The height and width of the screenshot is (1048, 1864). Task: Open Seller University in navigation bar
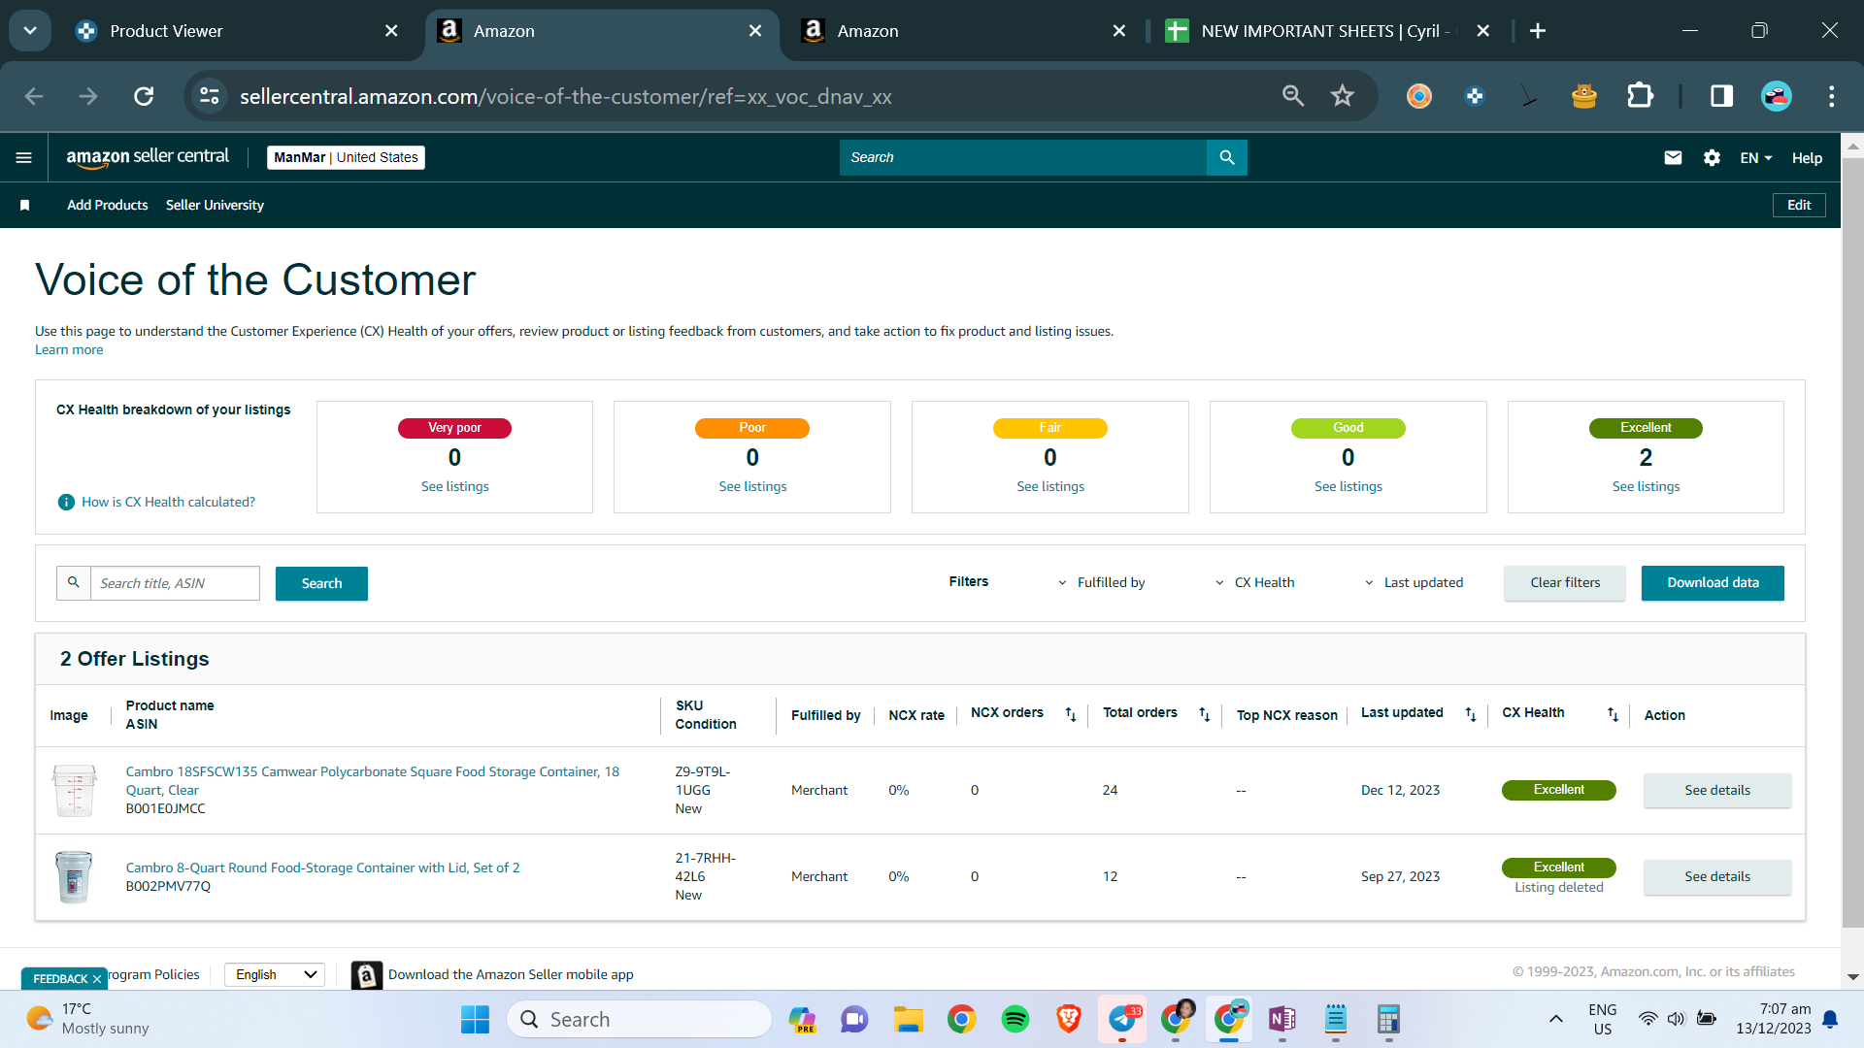tap(215, 205)
